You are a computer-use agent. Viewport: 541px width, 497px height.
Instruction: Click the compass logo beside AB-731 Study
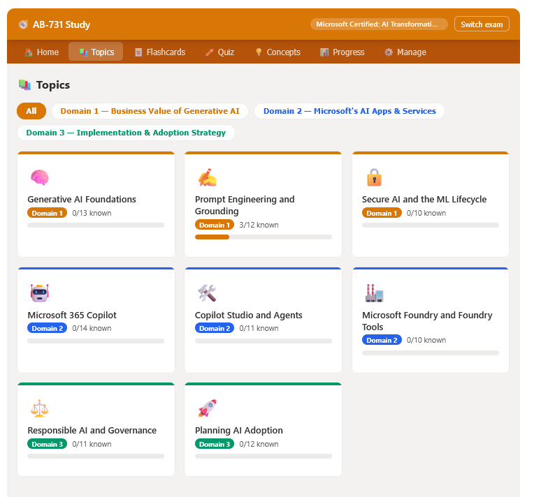click(x=23, y=24)
